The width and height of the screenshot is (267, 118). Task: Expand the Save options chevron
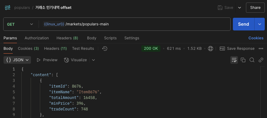(x=240, y=8)
